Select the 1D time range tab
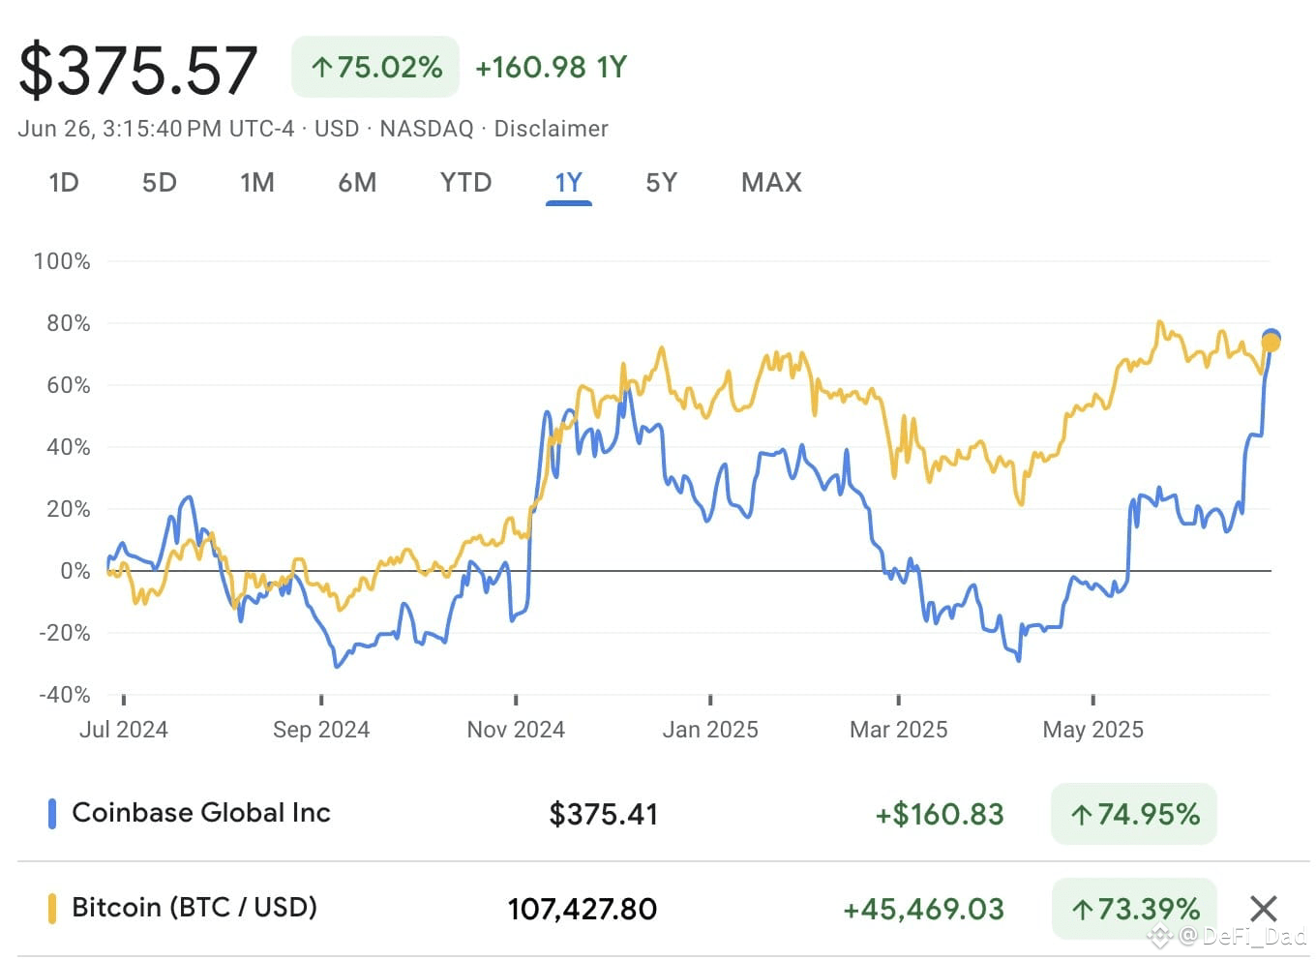This screenshot has height=960, width=1316. click(64, 182)
